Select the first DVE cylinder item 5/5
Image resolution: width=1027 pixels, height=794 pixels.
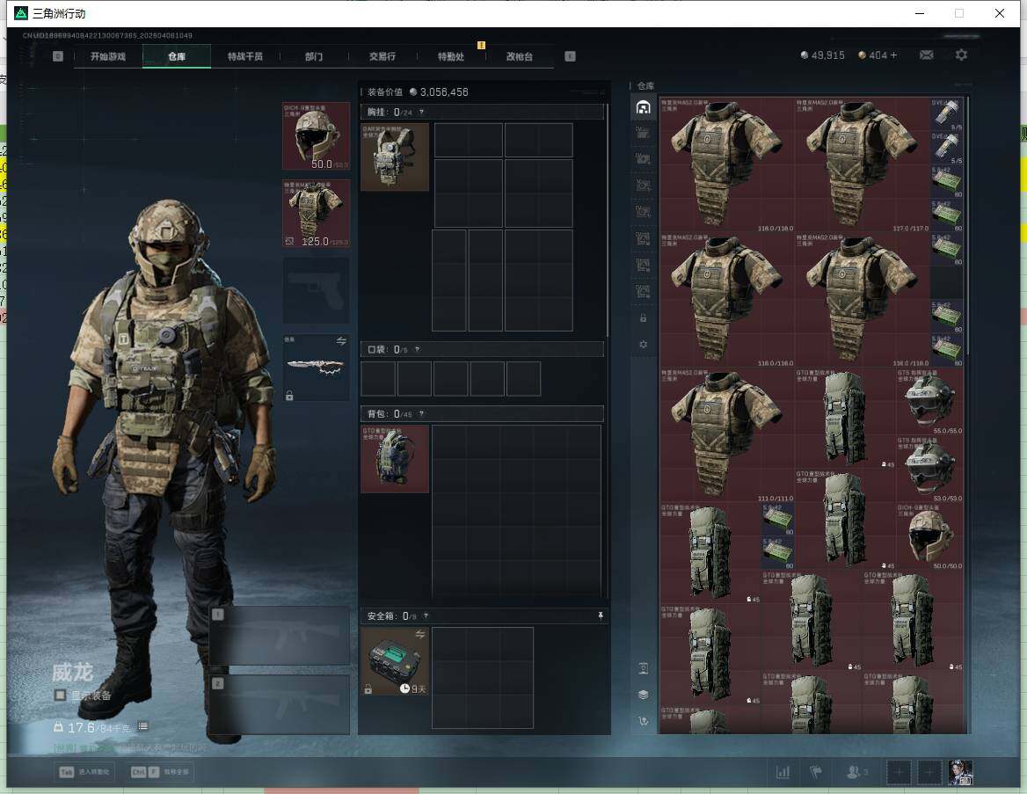[x=946, y=114]
